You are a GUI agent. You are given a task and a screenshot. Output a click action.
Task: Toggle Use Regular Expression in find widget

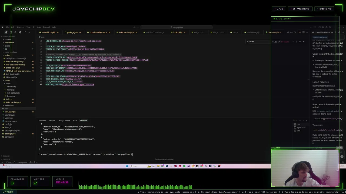click(278, 41)
